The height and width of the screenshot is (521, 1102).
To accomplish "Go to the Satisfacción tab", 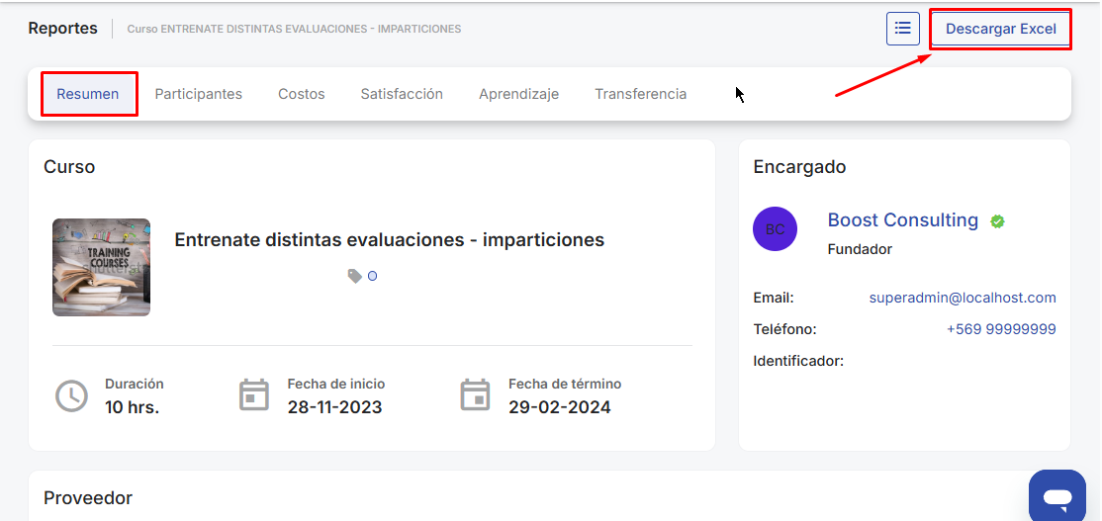I will click(402, 94).
